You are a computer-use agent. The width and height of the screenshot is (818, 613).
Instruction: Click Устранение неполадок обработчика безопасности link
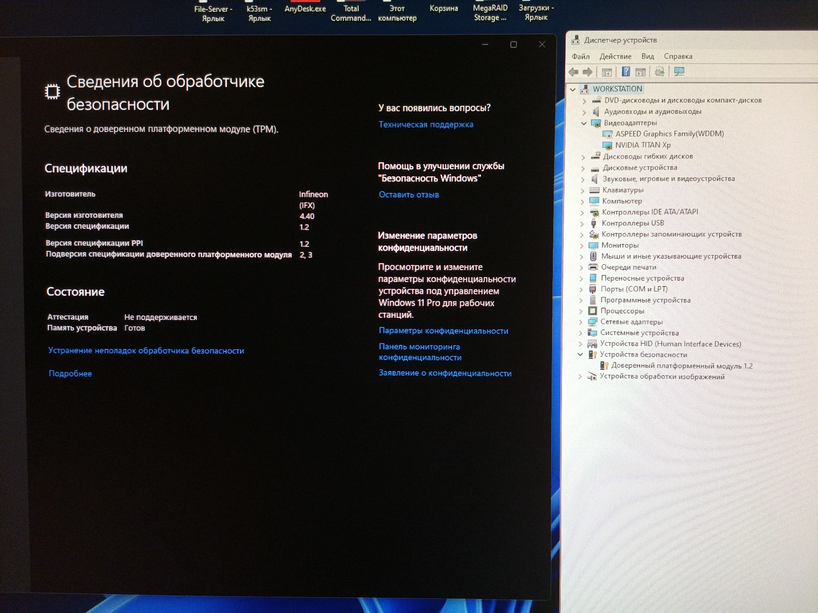click(x=146, y=351)
